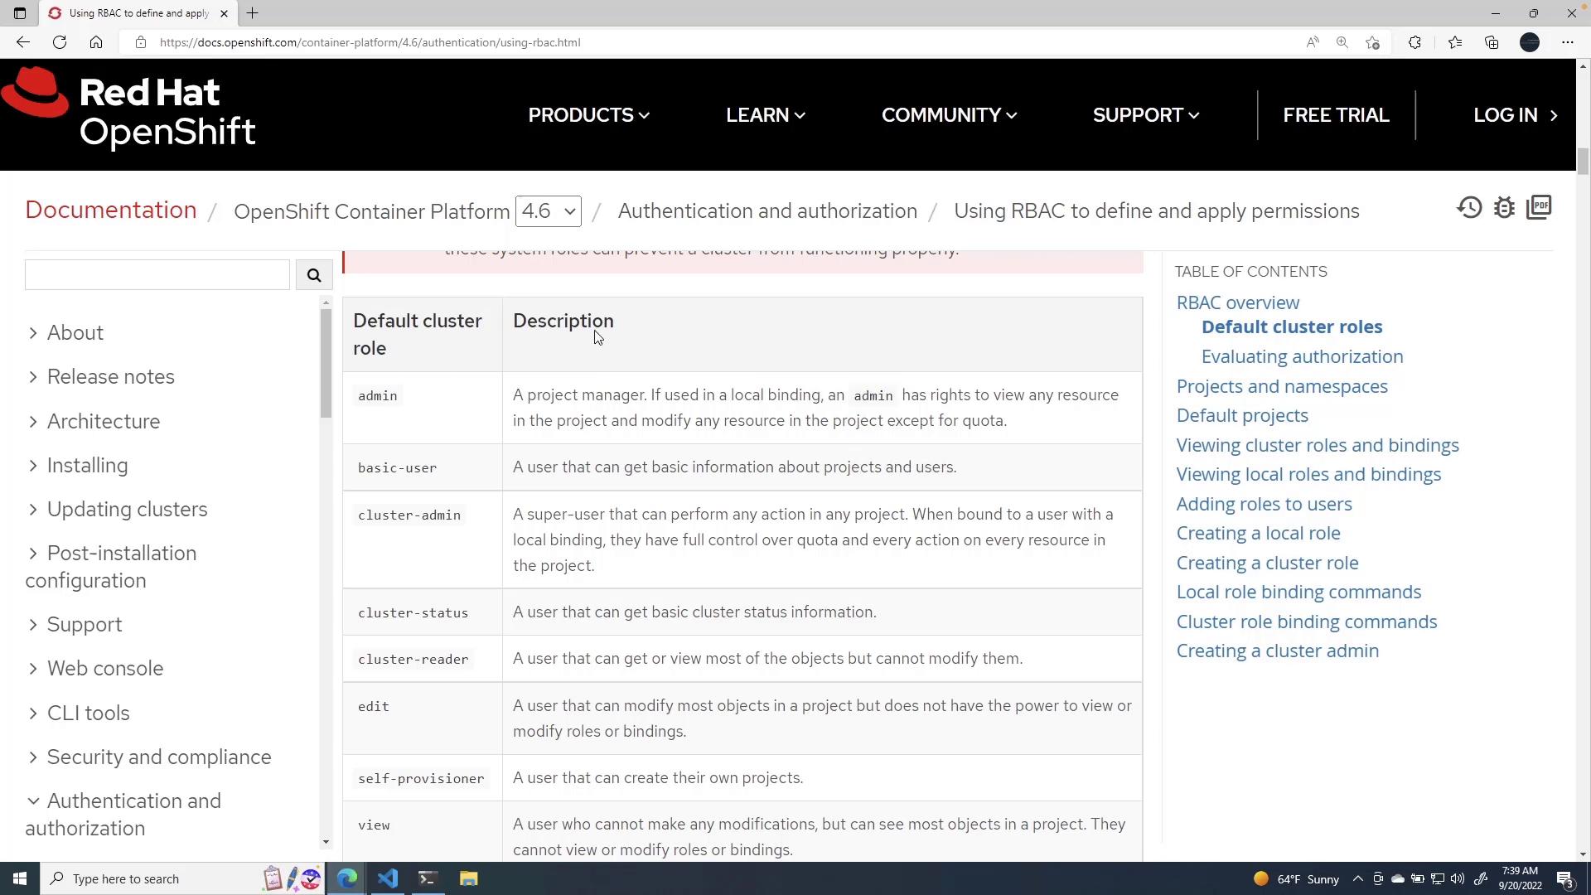
Task: Open the Favorites list icon
Action: [1455, 42]
